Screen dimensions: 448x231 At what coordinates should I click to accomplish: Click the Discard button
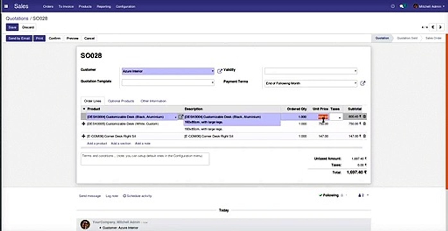pos(28,27)
